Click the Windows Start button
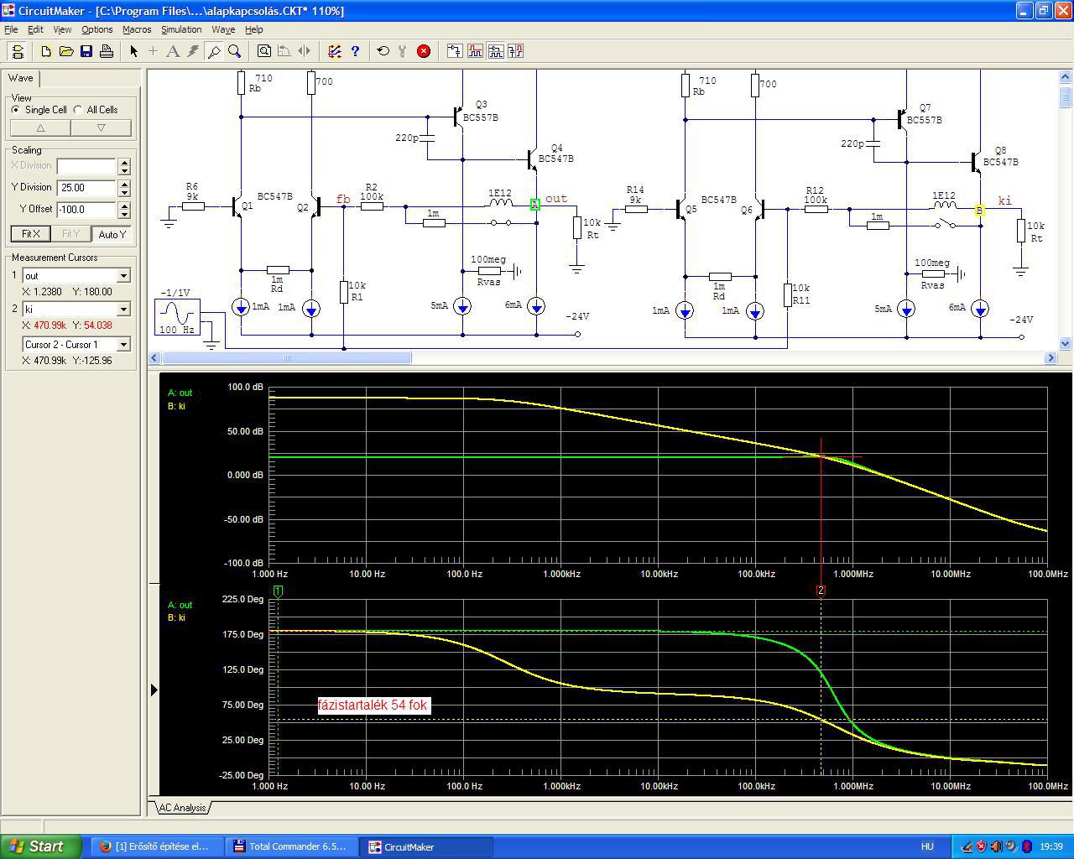This screenshot has height=859, width=1074. pos(40,846)
